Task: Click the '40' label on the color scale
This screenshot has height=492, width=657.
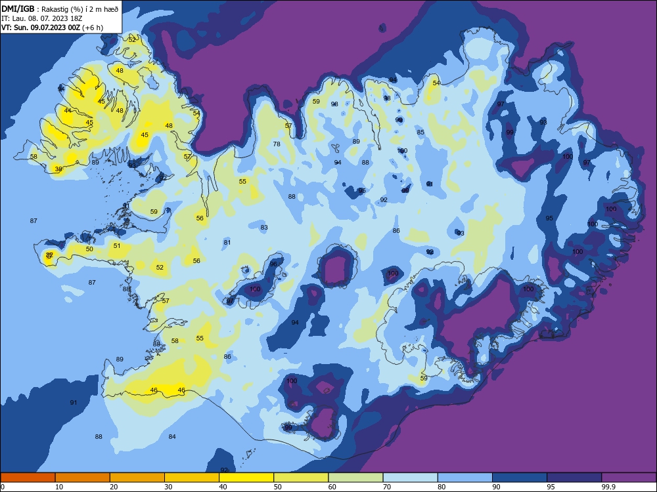Action: [x=223, y=487]
